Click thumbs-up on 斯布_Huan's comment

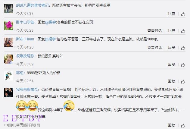[x=183, y=48]
